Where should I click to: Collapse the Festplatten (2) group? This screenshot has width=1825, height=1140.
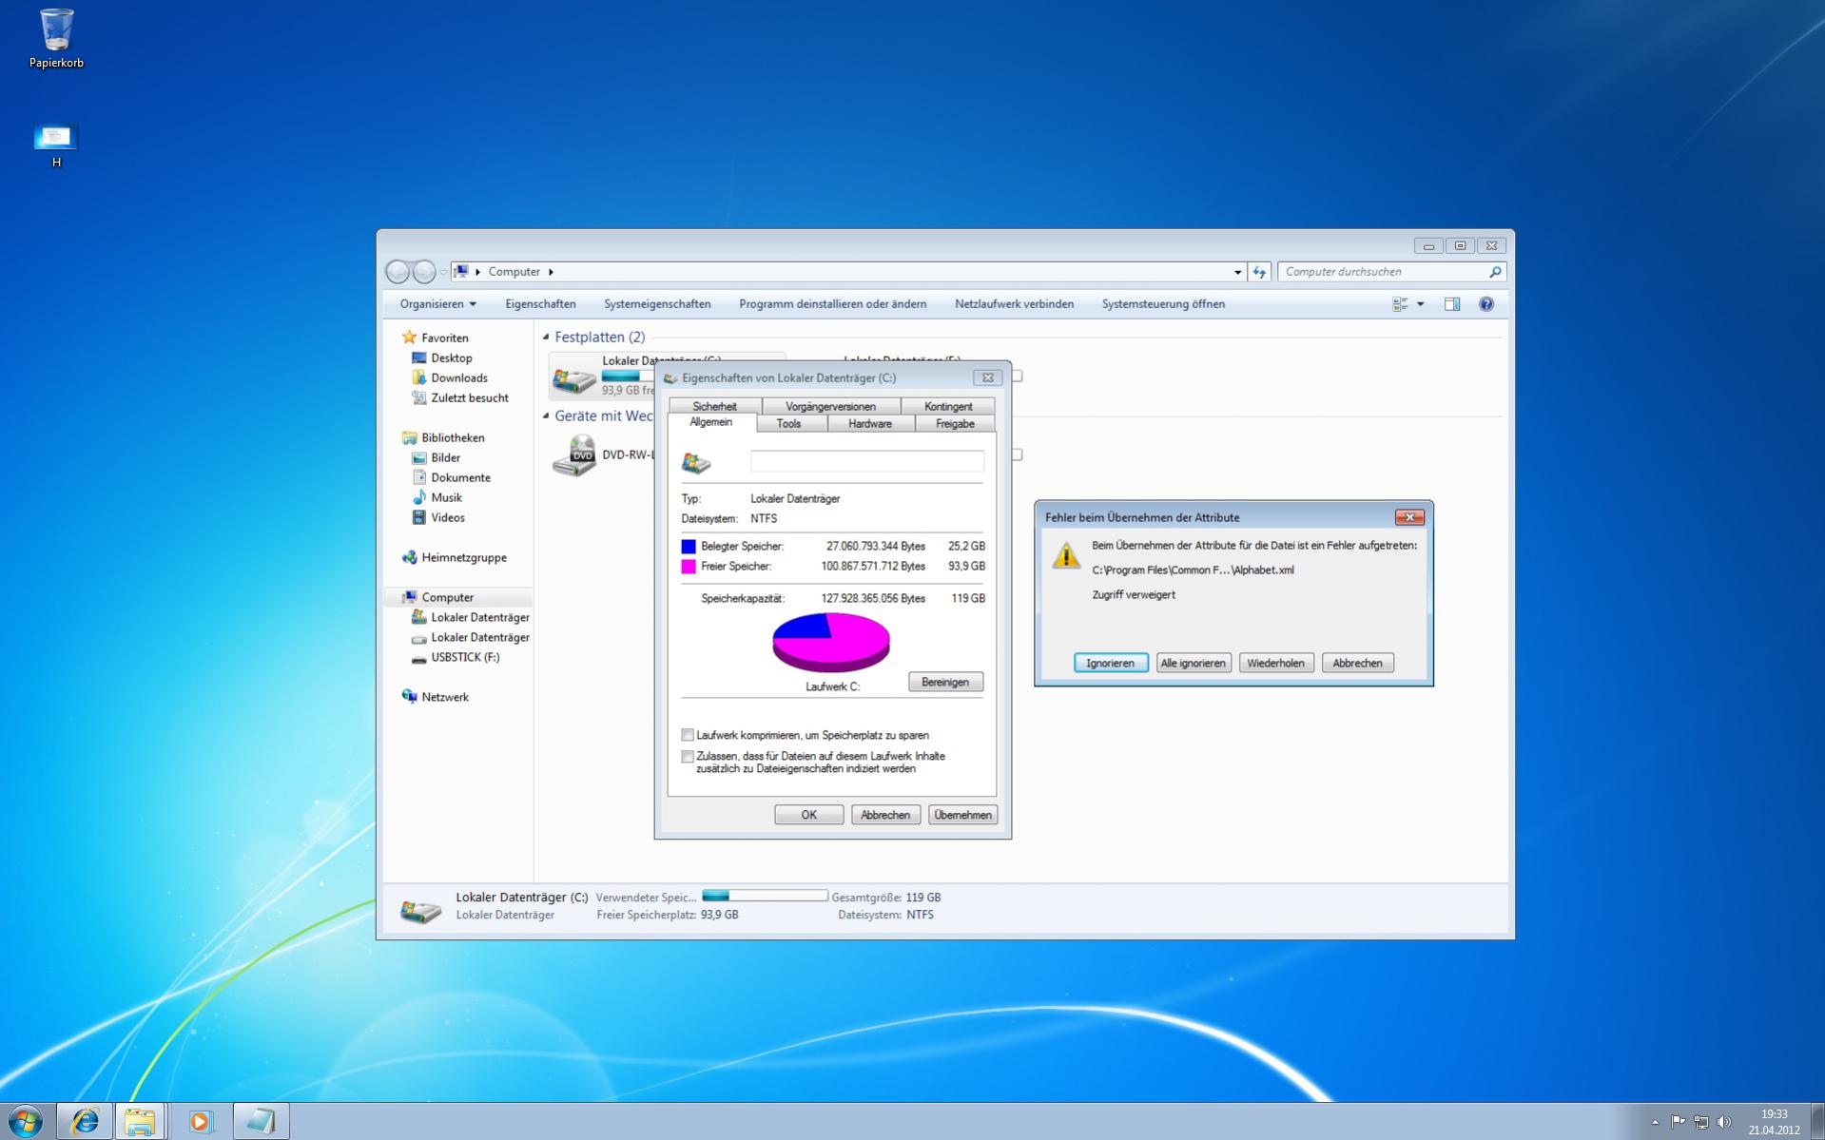click(546, 337)
